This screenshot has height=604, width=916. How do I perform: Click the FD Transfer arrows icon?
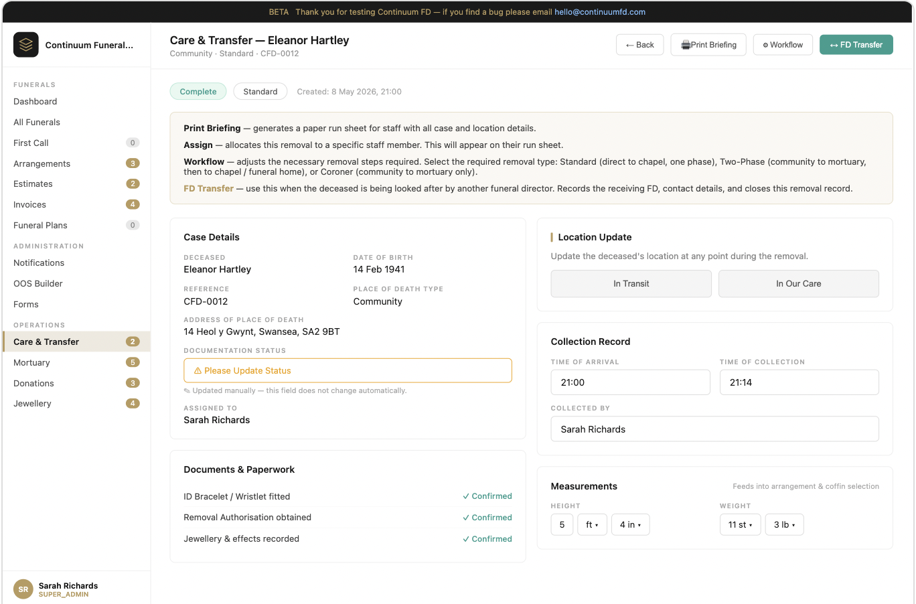coord(834,45)
